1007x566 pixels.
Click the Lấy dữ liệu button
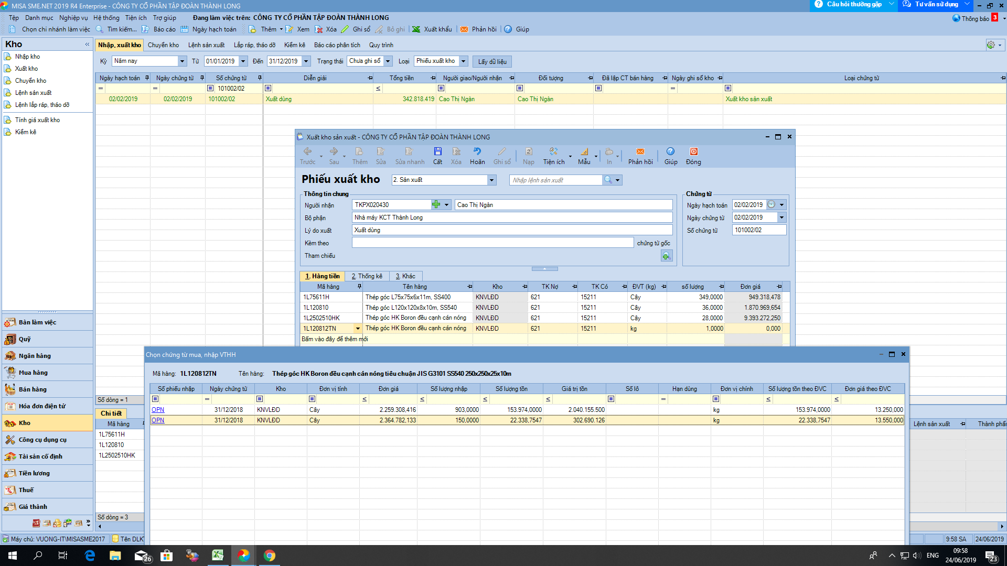coord(492,62)
